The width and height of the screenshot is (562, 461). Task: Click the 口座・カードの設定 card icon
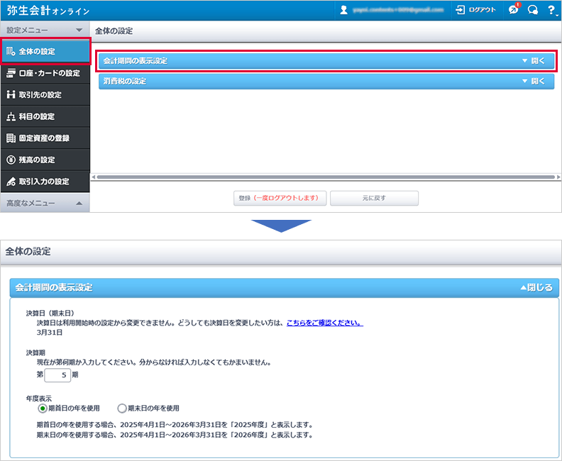click(11, 73)
